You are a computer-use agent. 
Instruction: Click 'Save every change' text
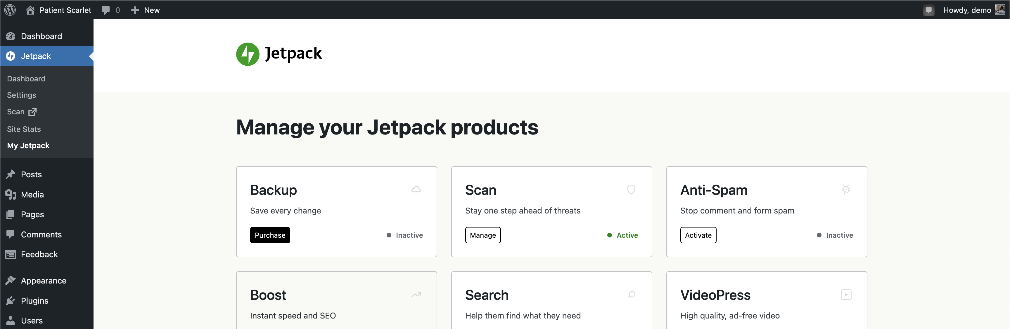[286, 211]
